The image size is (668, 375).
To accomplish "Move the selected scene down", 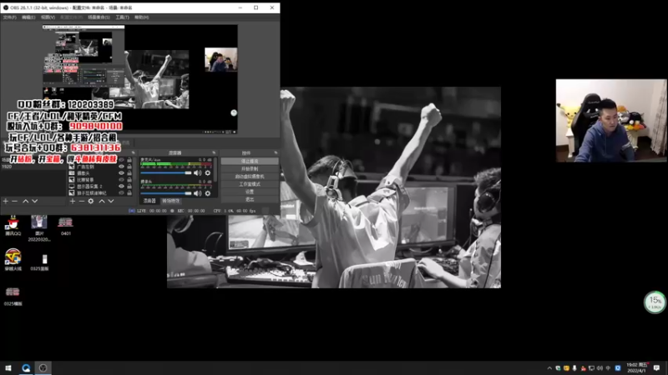I will [35, 201].
